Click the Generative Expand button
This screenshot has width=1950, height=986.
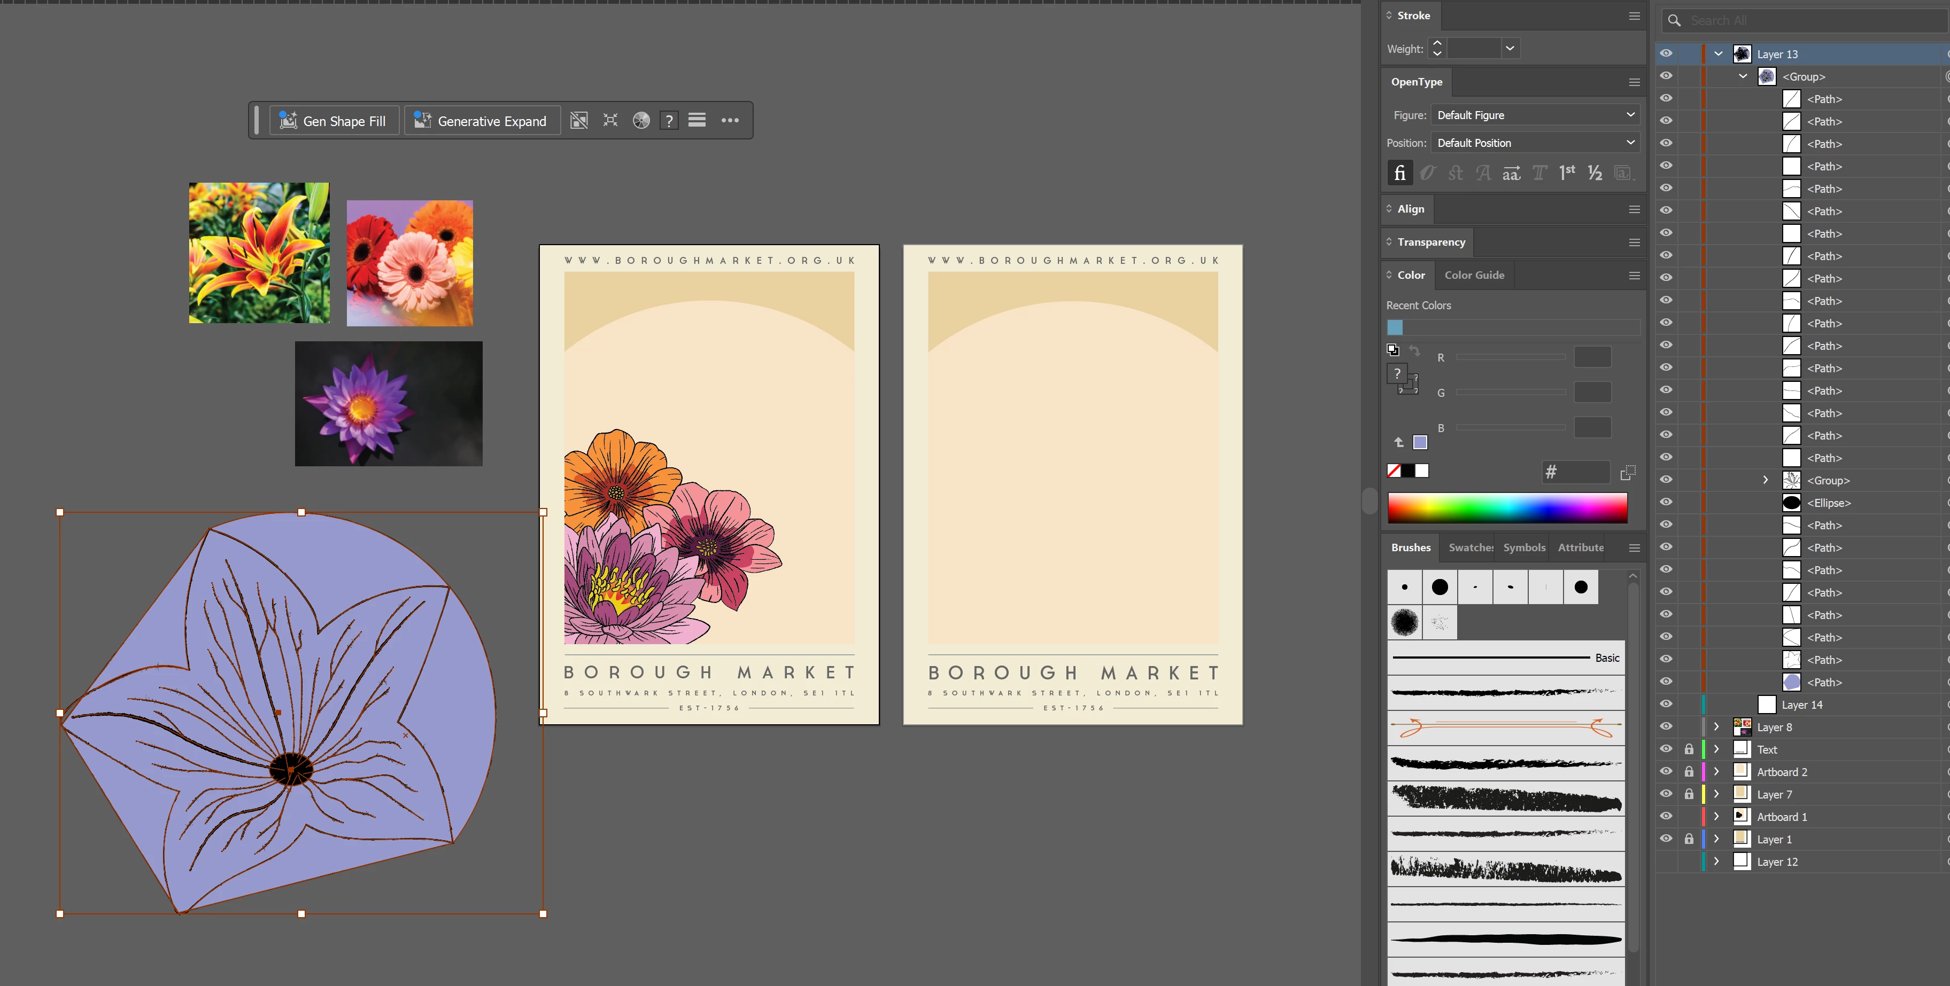click(x=482, y=121)
